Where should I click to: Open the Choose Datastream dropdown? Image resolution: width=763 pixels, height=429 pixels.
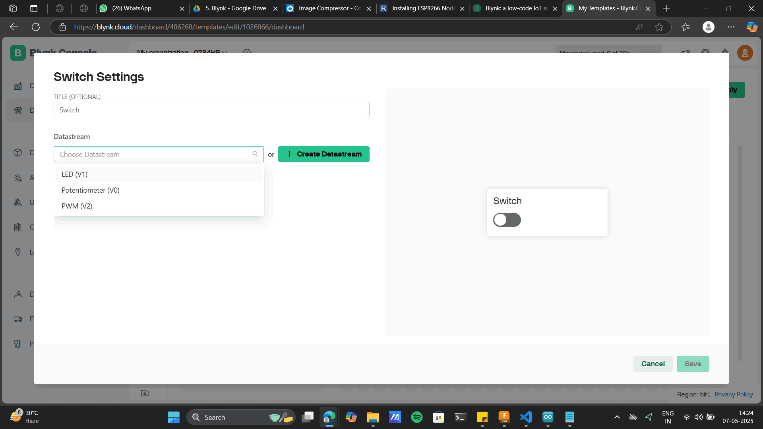pyautogui.click(x=159, y=154)
